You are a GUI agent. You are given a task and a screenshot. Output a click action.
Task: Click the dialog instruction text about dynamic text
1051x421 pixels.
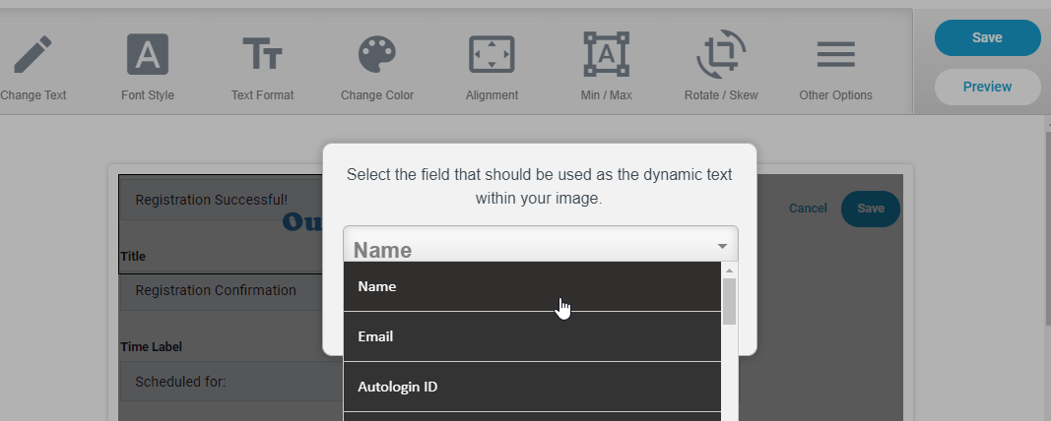pyautogui.click(x=540, y=187)
